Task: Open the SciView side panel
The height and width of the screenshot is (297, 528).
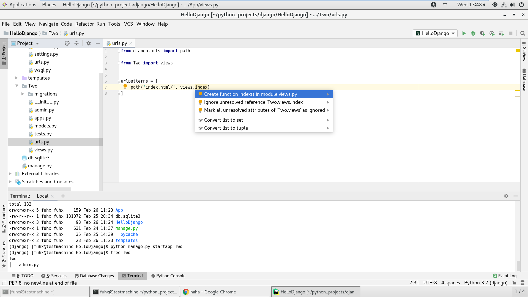Action: [x=524, y=52]
